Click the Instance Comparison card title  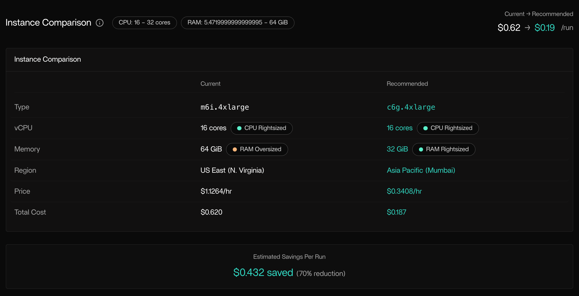(47, 59)
